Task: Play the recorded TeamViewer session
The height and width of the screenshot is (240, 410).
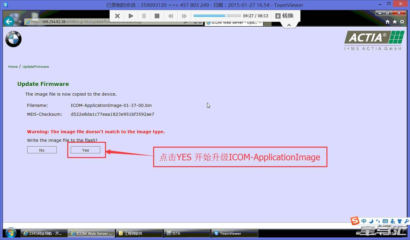Action: click(131, 16)
